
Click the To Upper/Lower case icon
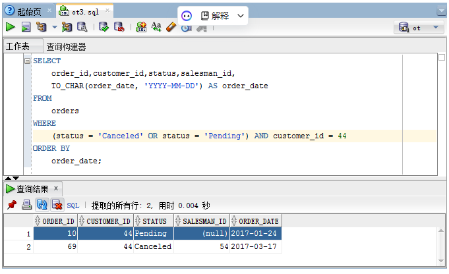coord(156,27)
